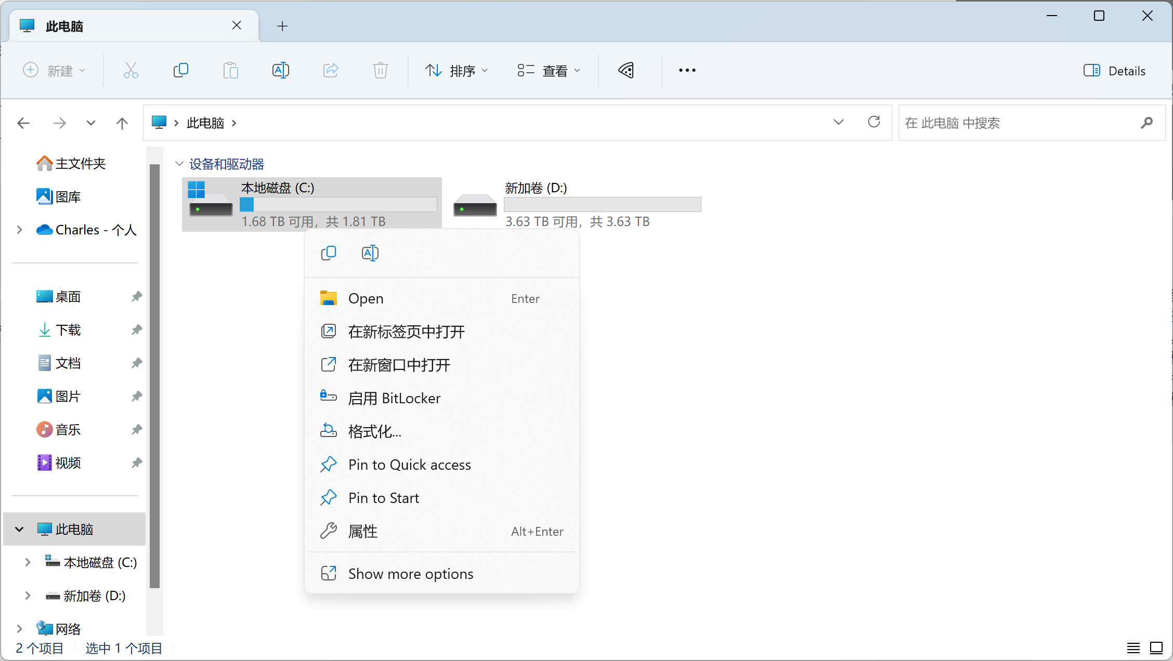Screen dimensions: 1173x661
Task: Open a new File Explorer tab
Action: (x=282, y=25)
